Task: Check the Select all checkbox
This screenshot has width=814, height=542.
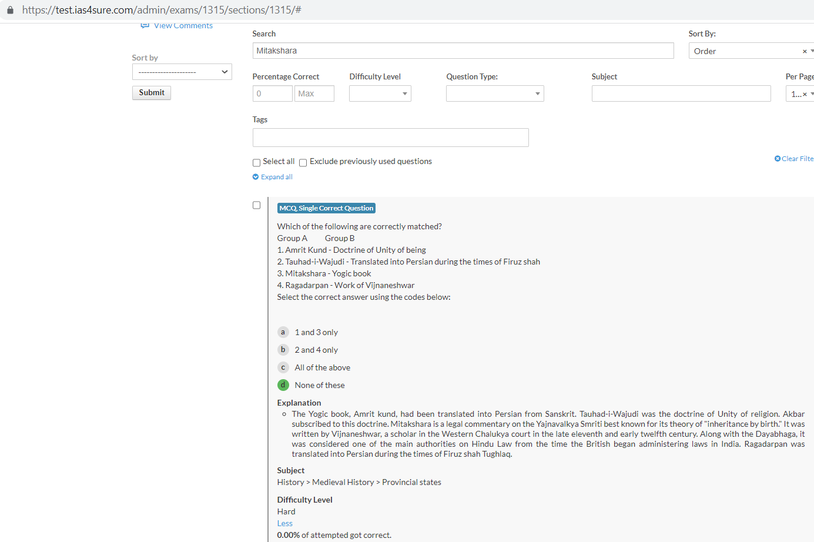Action: pyautogui.click(x=256, y=163)
